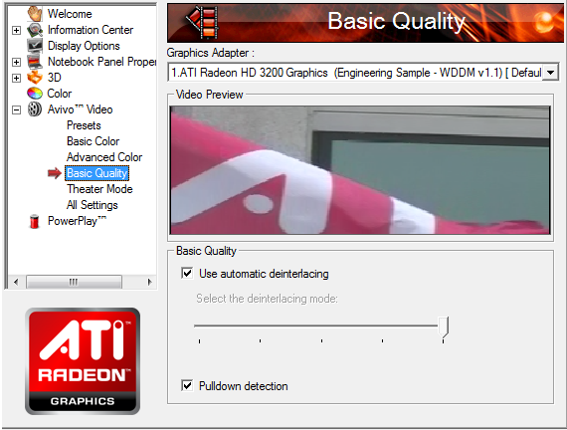The image size is (567, 430).
Task: Select the Information Center icon
Action: tap(35, 30)
